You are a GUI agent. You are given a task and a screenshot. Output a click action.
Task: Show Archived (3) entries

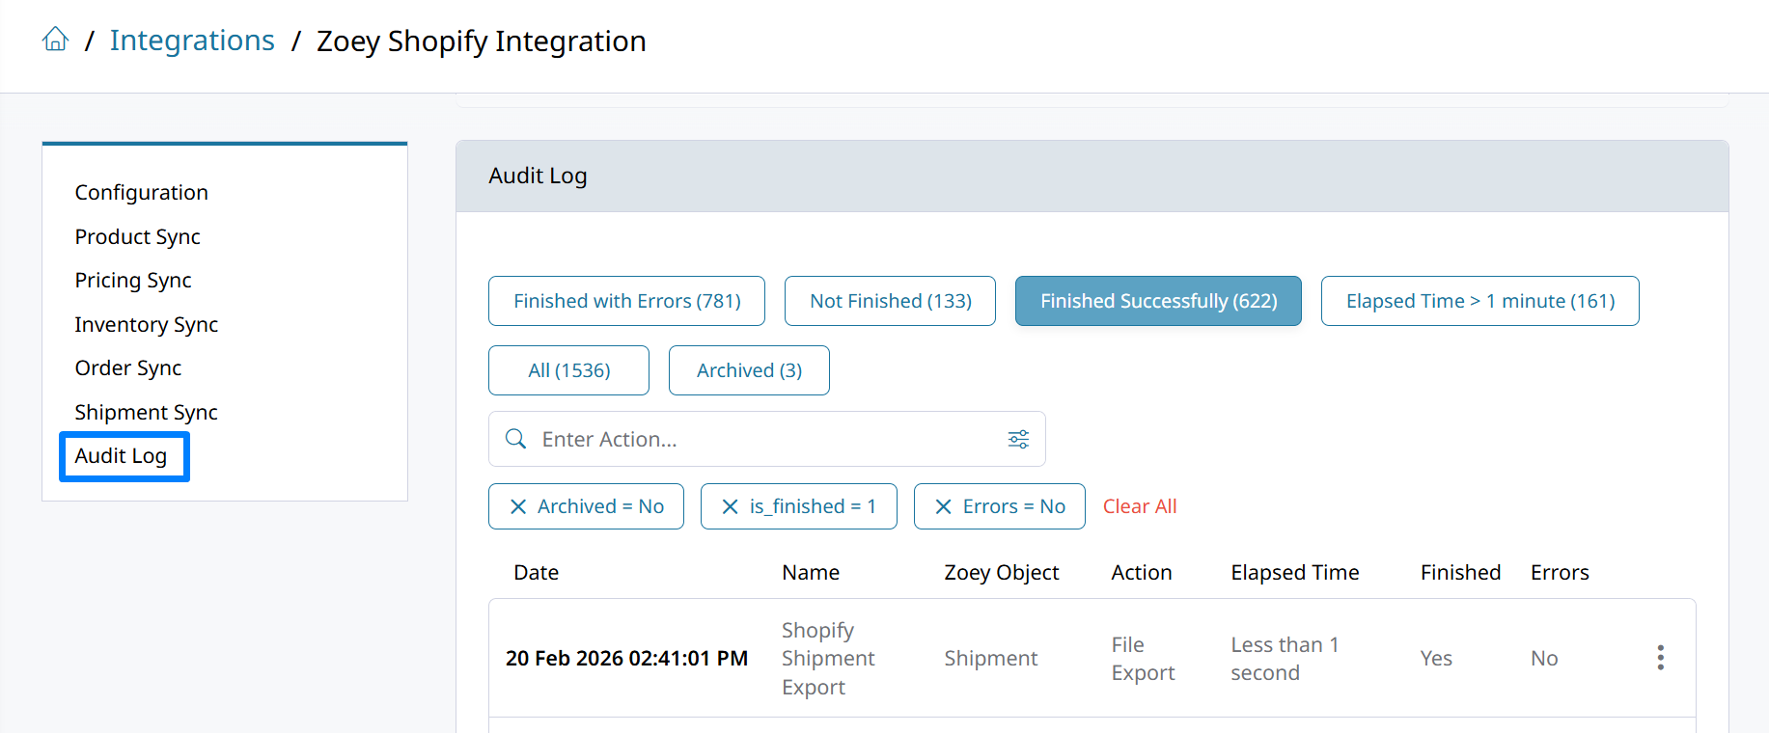[749, 370]
